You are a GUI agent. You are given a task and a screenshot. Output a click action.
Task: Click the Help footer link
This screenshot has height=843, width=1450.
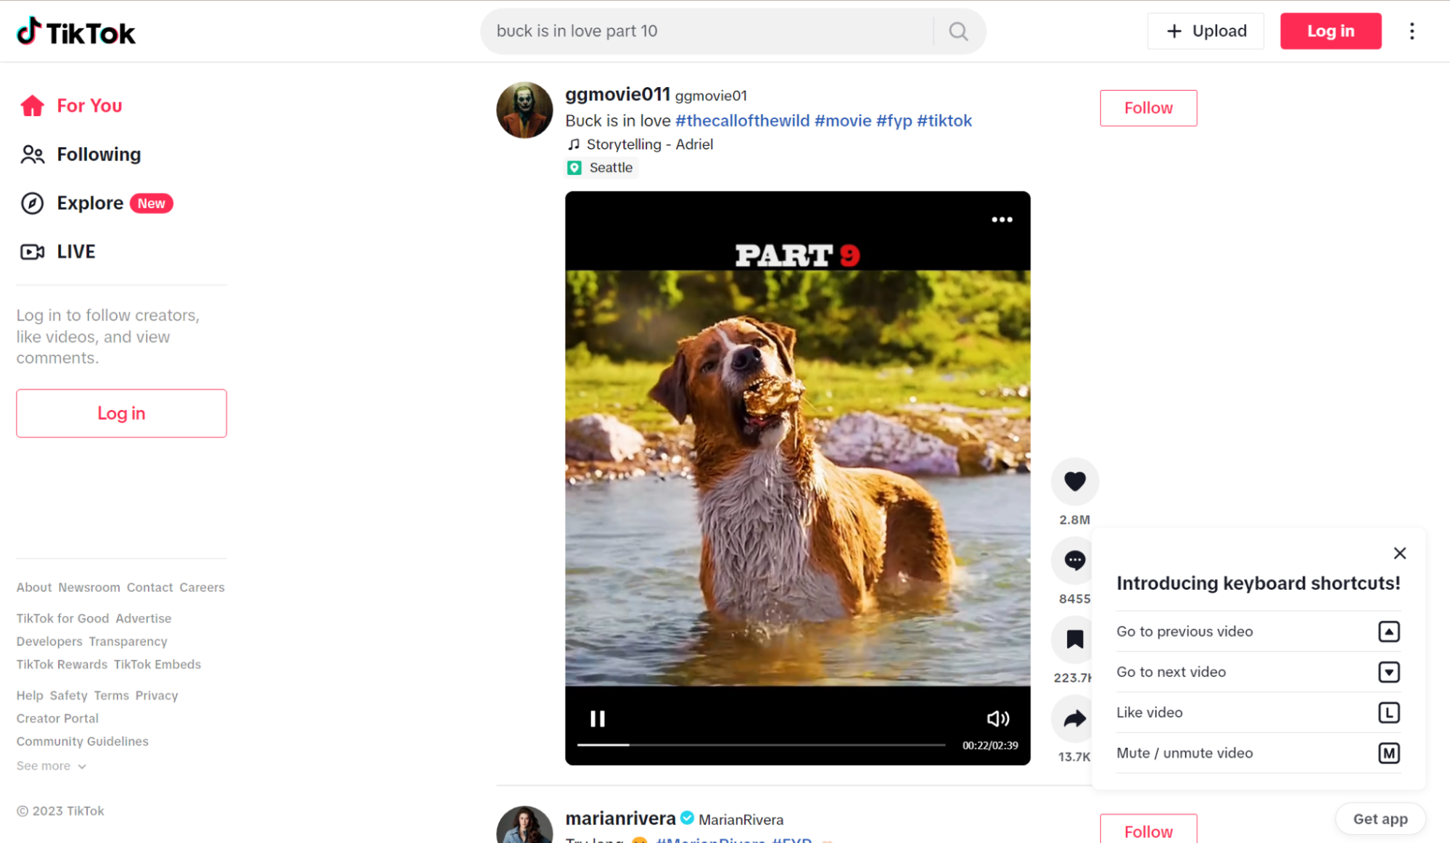tap(30, 696)
